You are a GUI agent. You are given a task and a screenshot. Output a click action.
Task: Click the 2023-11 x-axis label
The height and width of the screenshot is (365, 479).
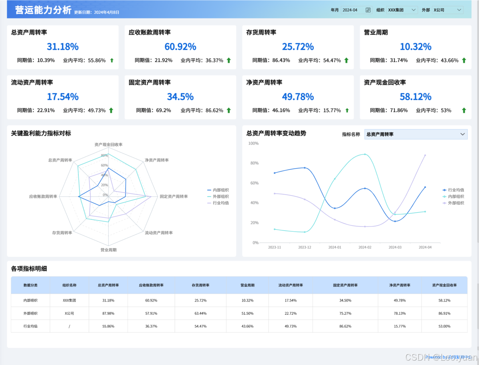pyautogui.click(x=274, y=247)
